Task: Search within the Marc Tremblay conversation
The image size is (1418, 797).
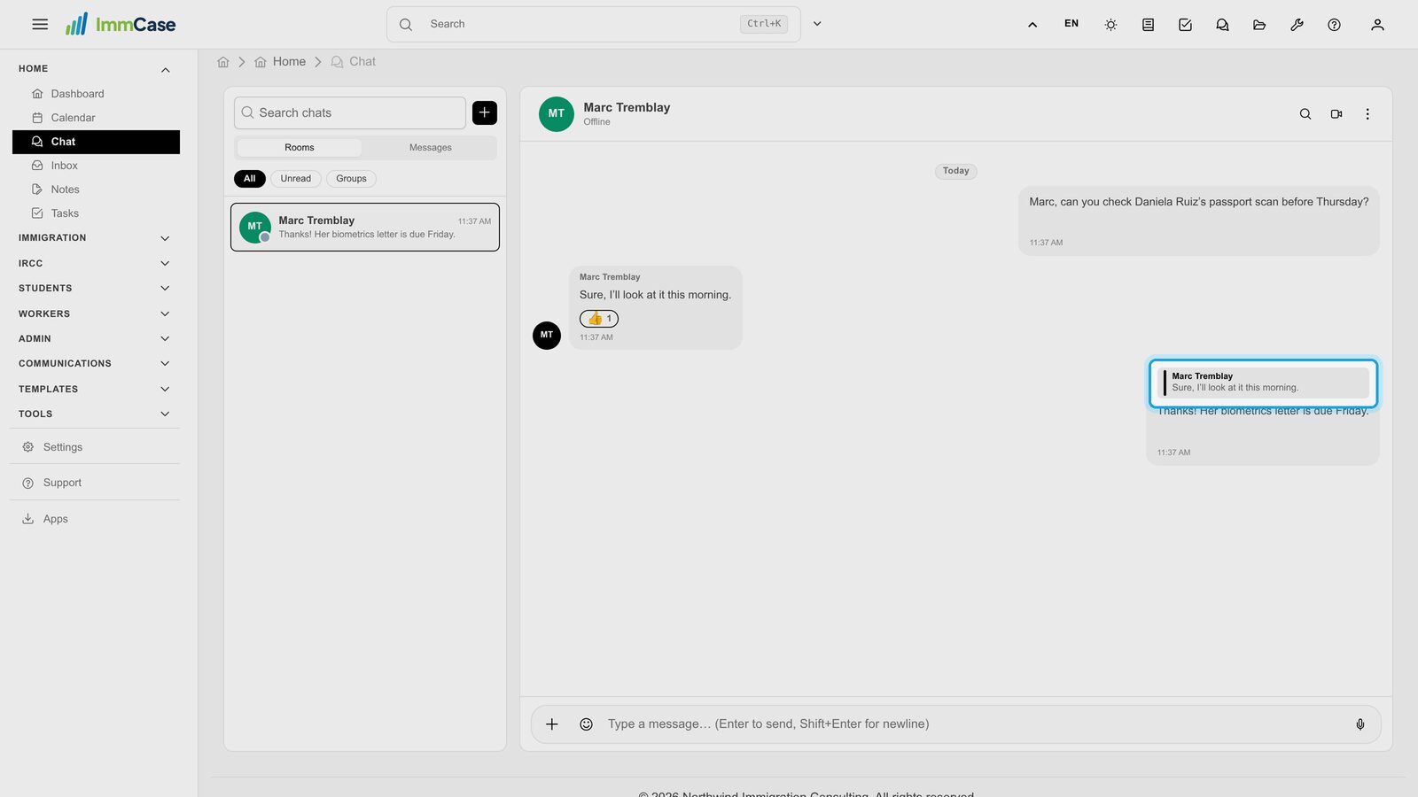Action: click(x=1305, y=114)
